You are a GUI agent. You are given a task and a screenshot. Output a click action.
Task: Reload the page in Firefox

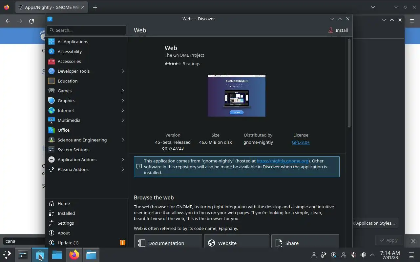click(x=31, y=21)
